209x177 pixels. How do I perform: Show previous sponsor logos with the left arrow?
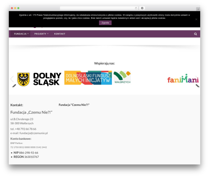click(x=12, y=79)
